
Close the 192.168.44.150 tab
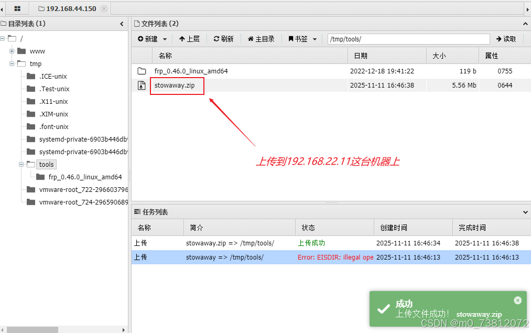(x=104, y=8)
